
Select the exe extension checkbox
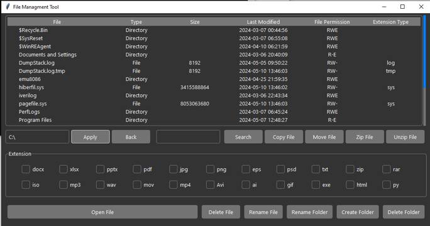click(316, 185)
